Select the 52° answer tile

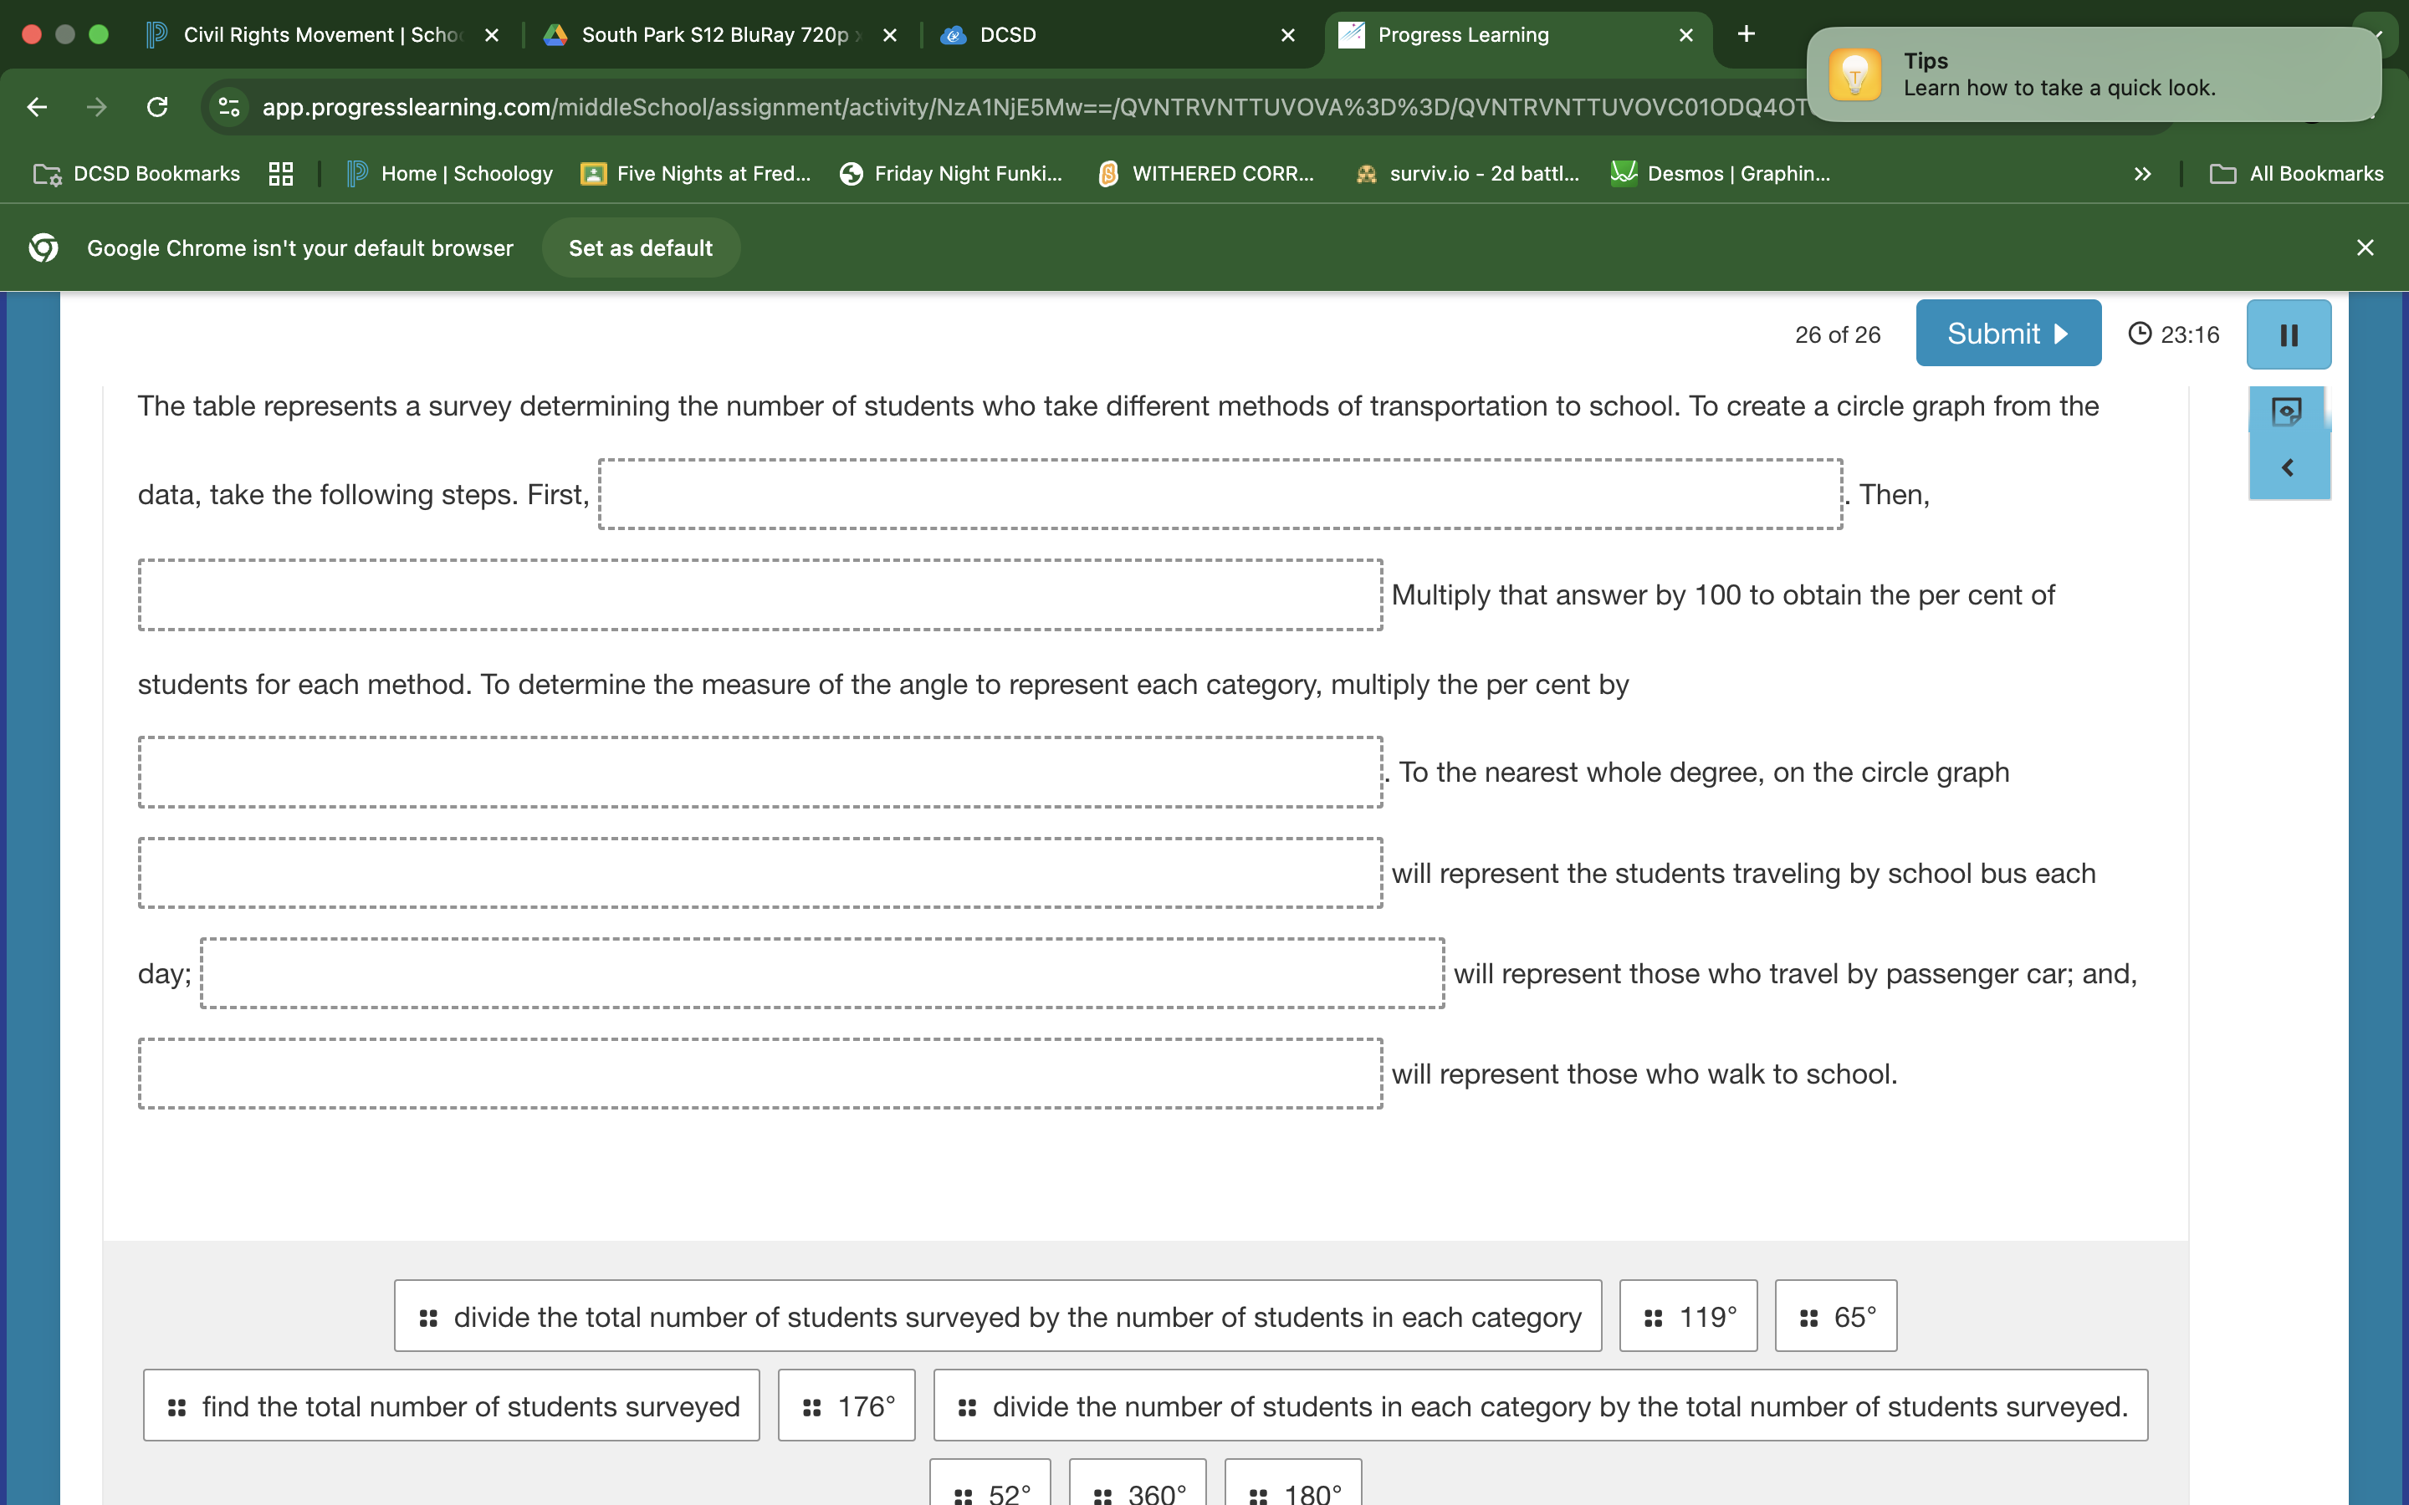point(990,1484)
